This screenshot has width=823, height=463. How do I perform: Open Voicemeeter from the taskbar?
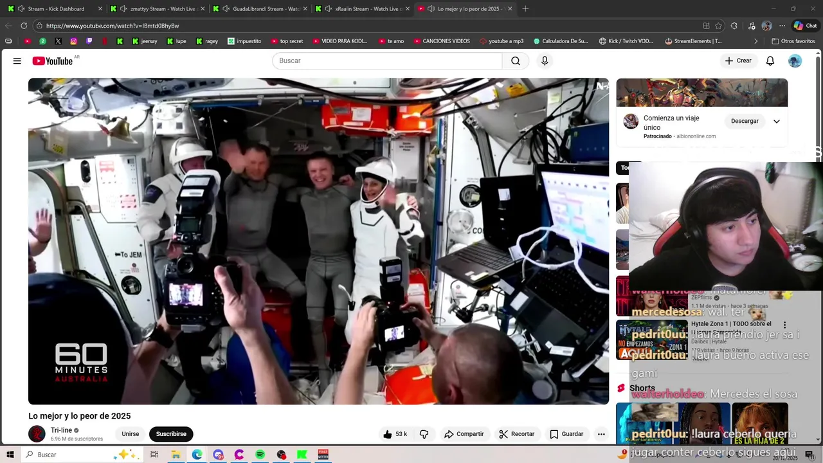(x=323, y=455)
